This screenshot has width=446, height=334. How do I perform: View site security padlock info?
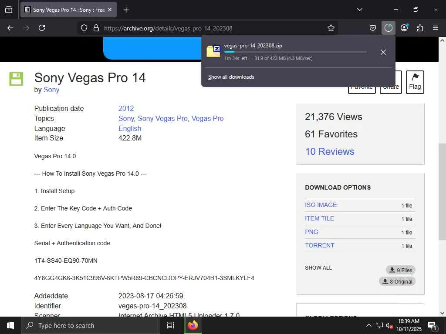coord(96,28)
